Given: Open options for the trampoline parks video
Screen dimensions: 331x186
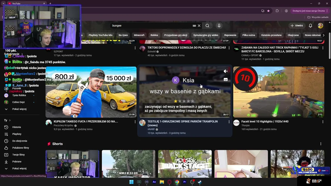Looking at the screenshot, I should 229,122.
